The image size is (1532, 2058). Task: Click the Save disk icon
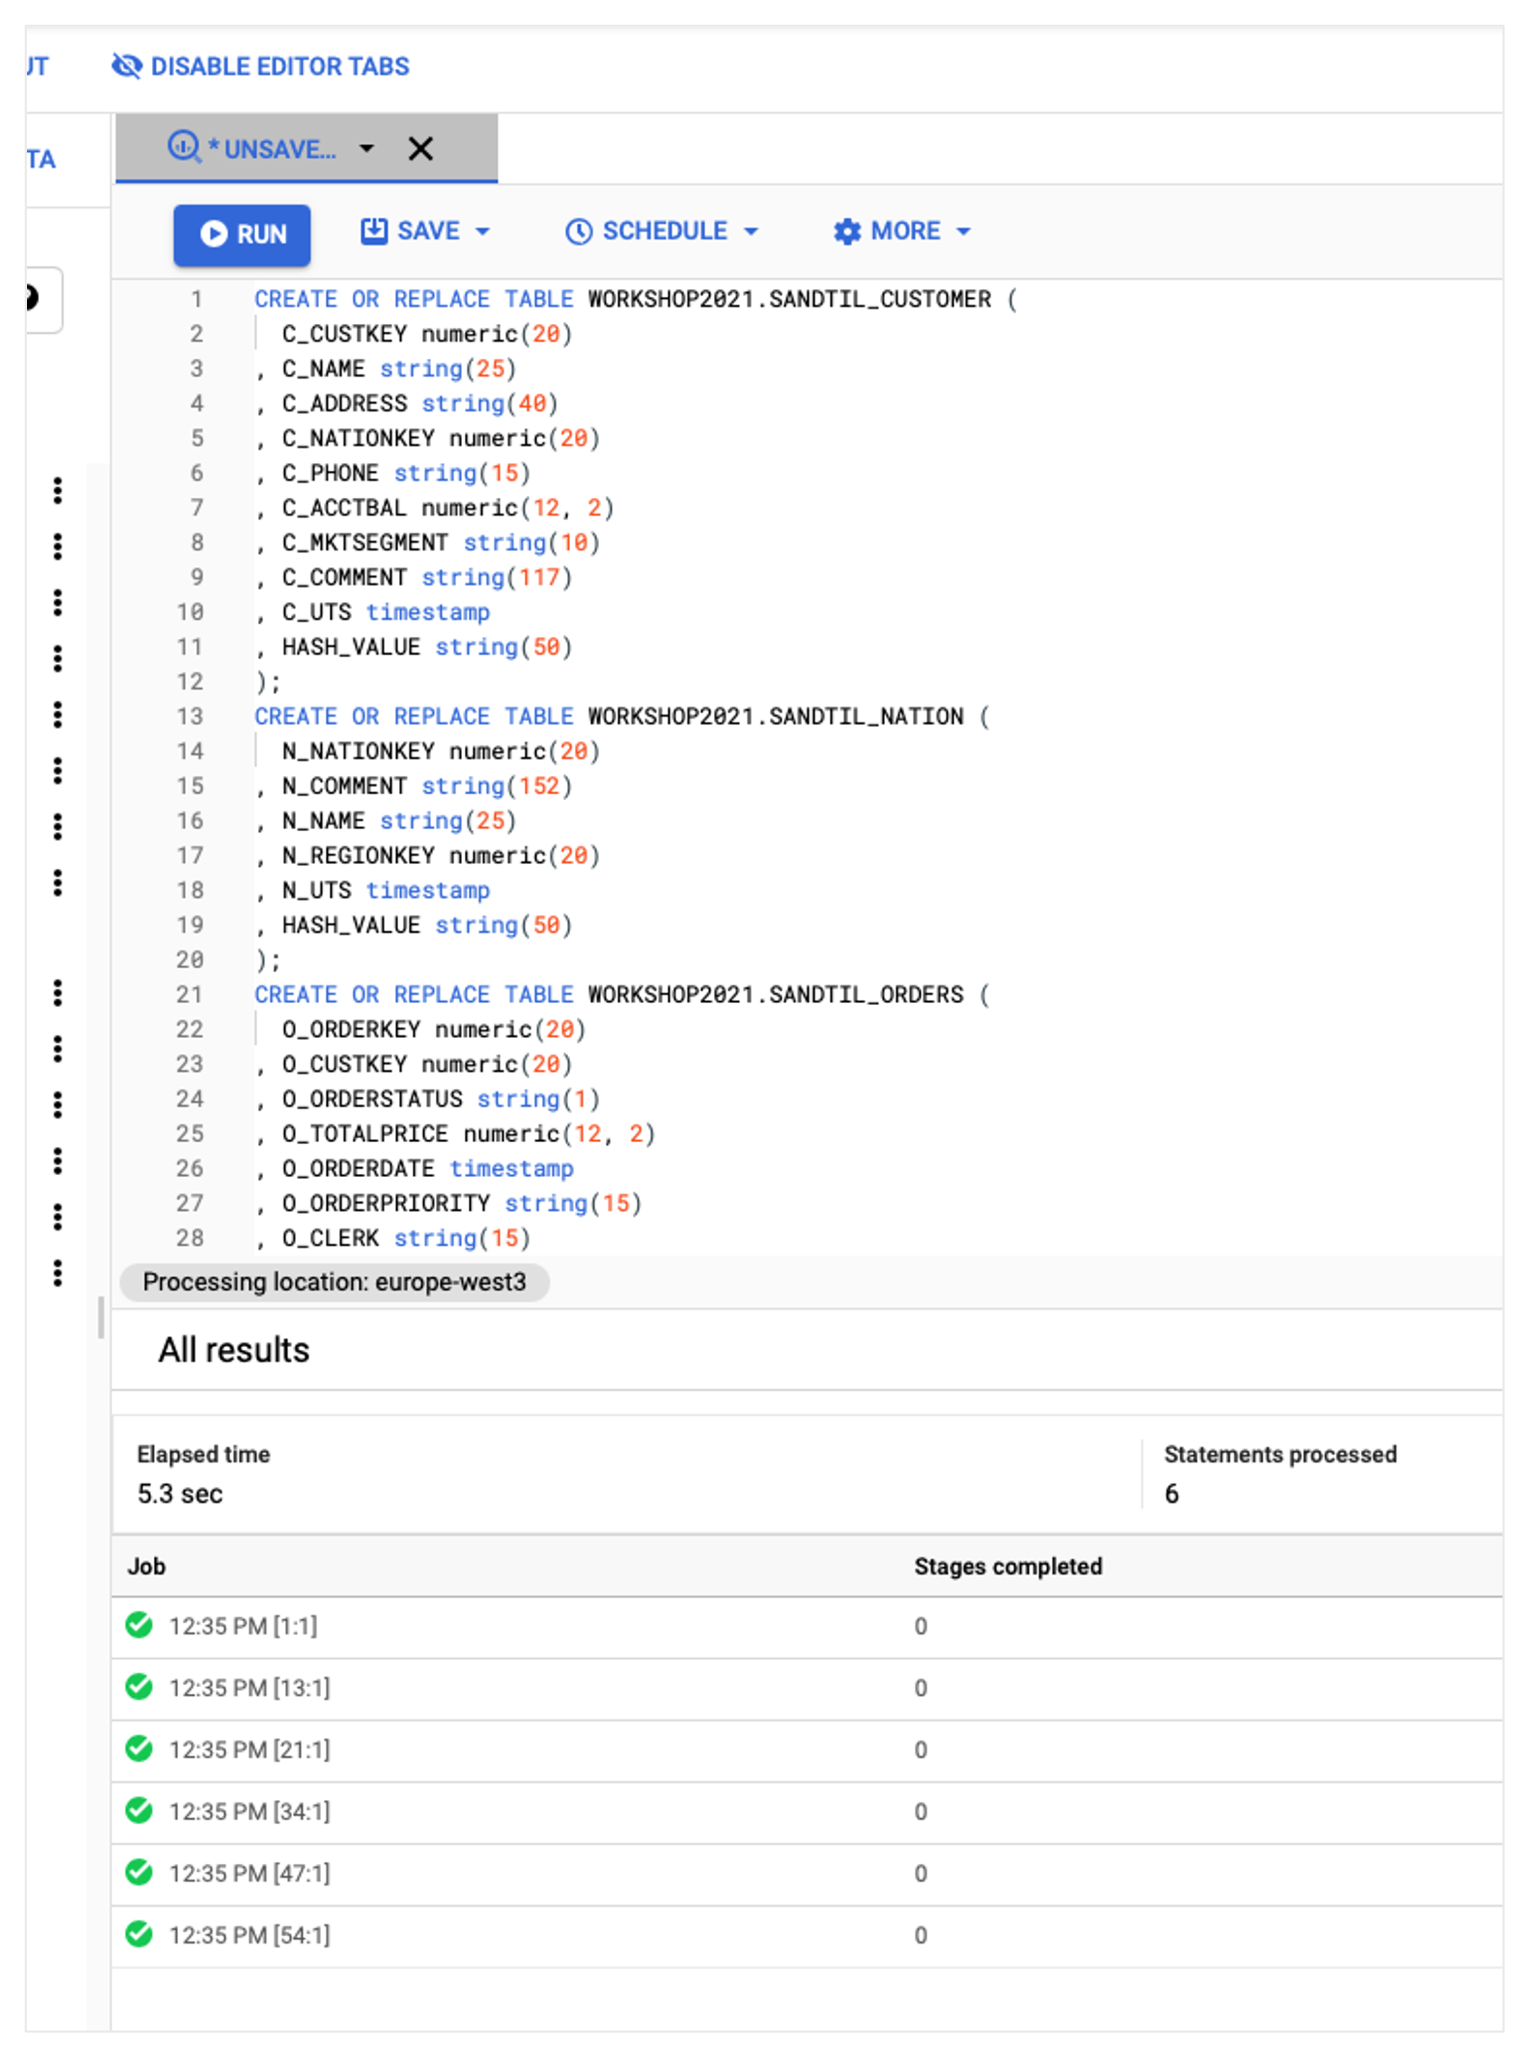(373, 231)
